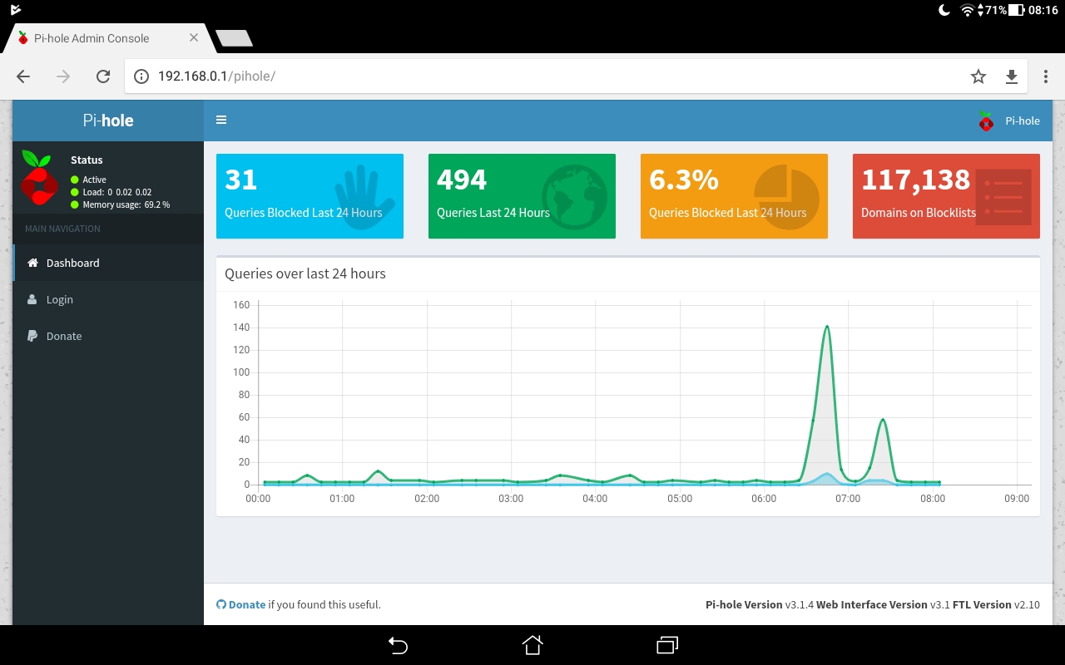The image size is (1065, 665).
Task: Click the Pi-hole brand title header
Action: pos(108,121)
